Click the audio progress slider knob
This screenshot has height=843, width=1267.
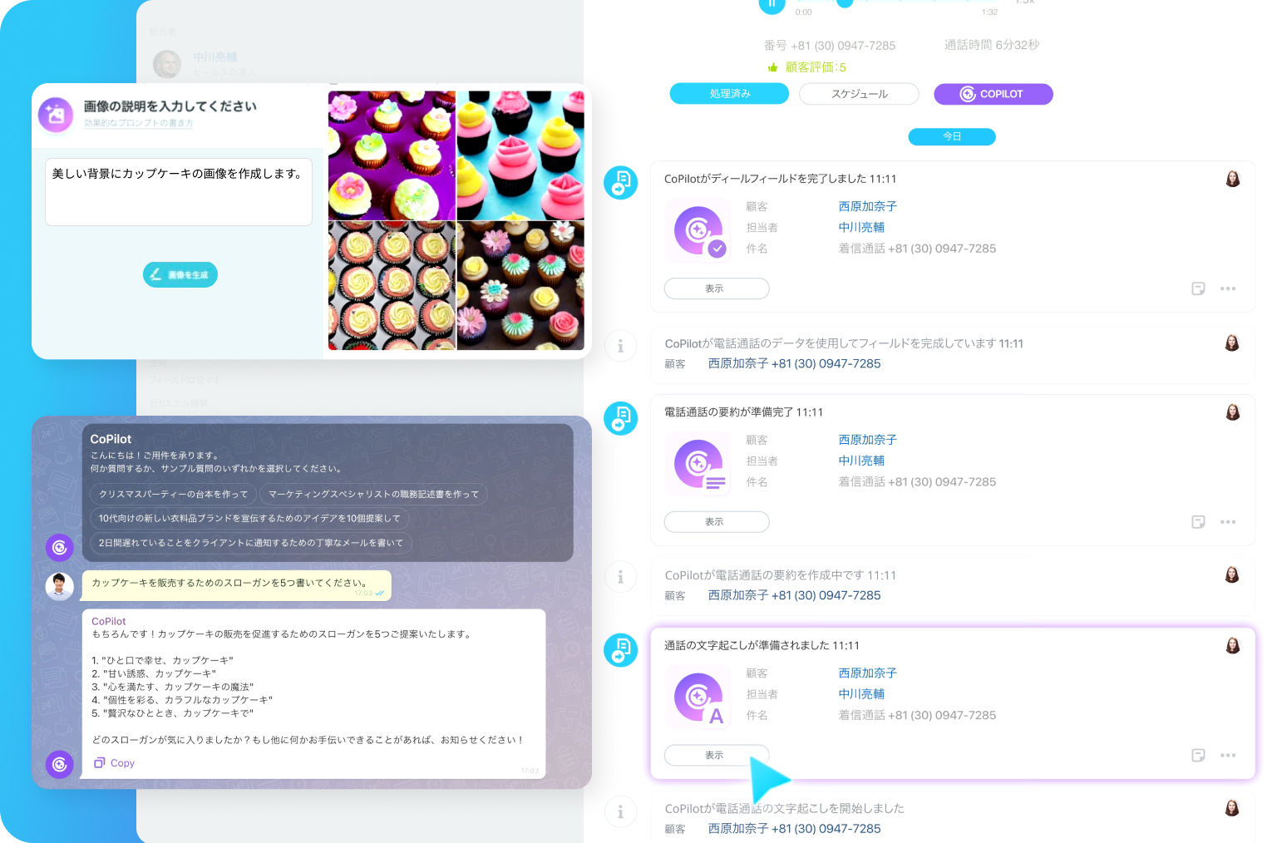[845, 2]
